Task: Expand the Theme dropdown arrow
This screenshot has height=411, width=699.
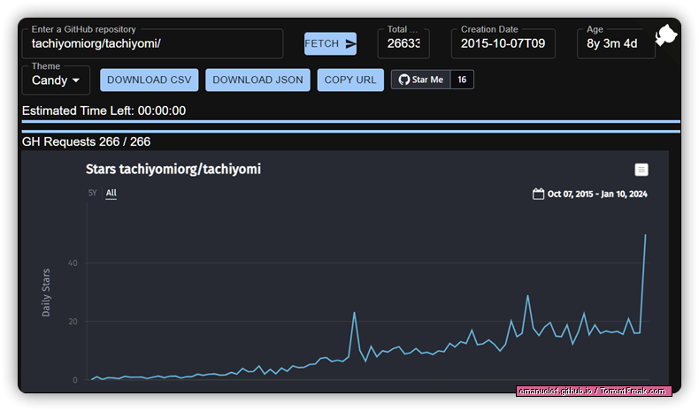Action: pyautogui.click(x=76, y=80)
